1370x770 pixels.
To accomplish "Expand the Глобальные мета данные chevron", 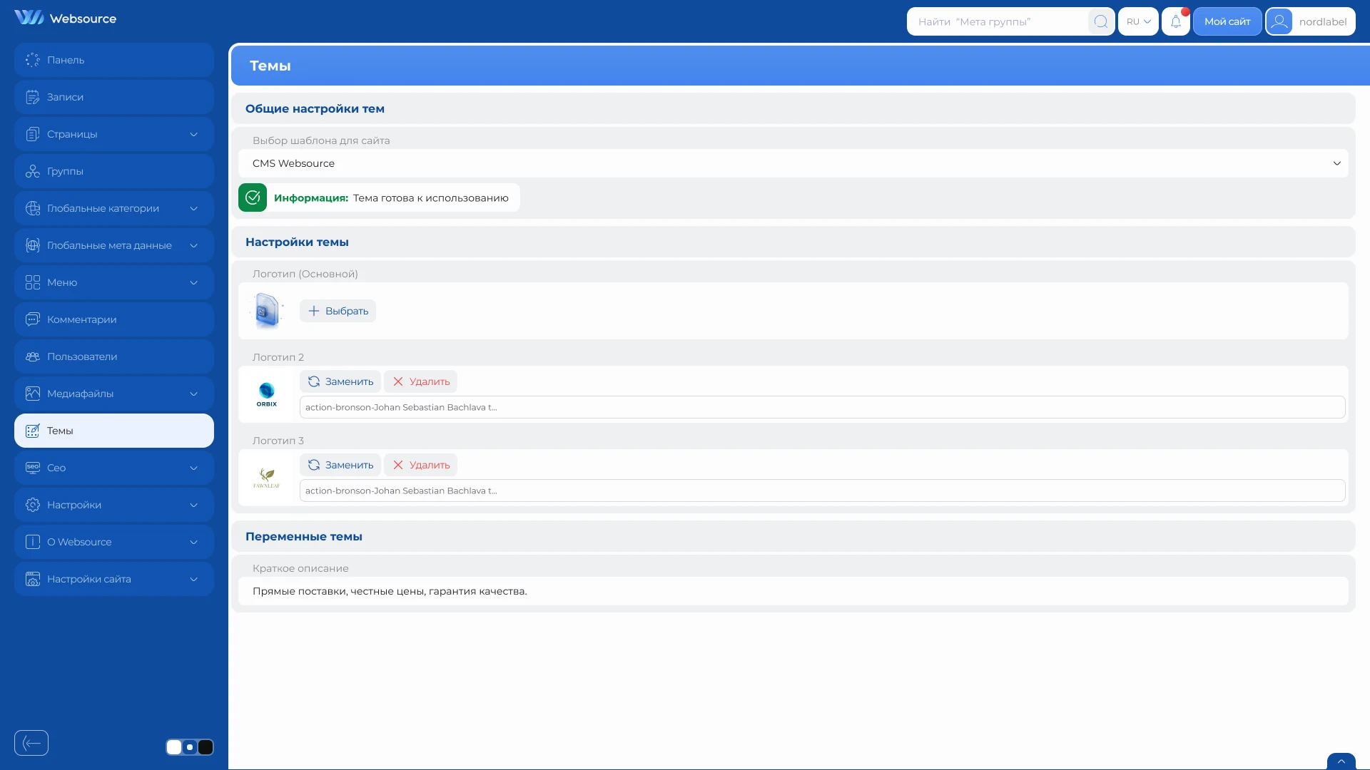I will coord(193,245).
